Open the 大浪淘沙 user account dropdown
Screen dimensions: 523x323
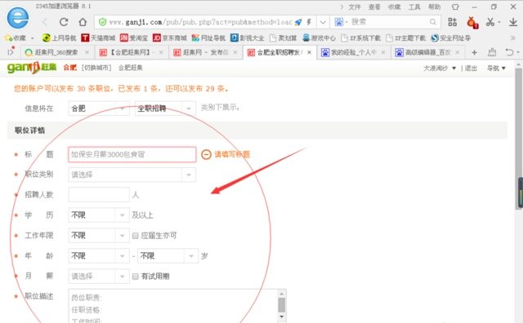click(x=440, y=69)
